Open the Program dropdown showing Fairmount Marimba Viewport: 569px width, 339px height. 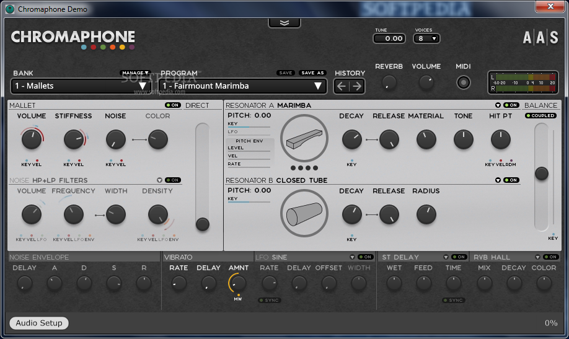point(242,86)
